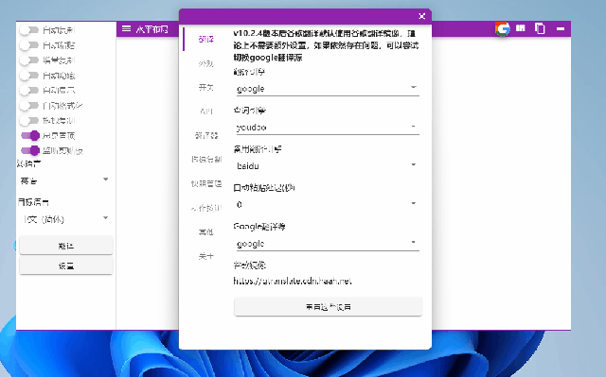Image resolution: width=606 pixels, height=377 pixels.
Task: Expand the translation engine dropdown set to google
Action: [x=327, y=88]
